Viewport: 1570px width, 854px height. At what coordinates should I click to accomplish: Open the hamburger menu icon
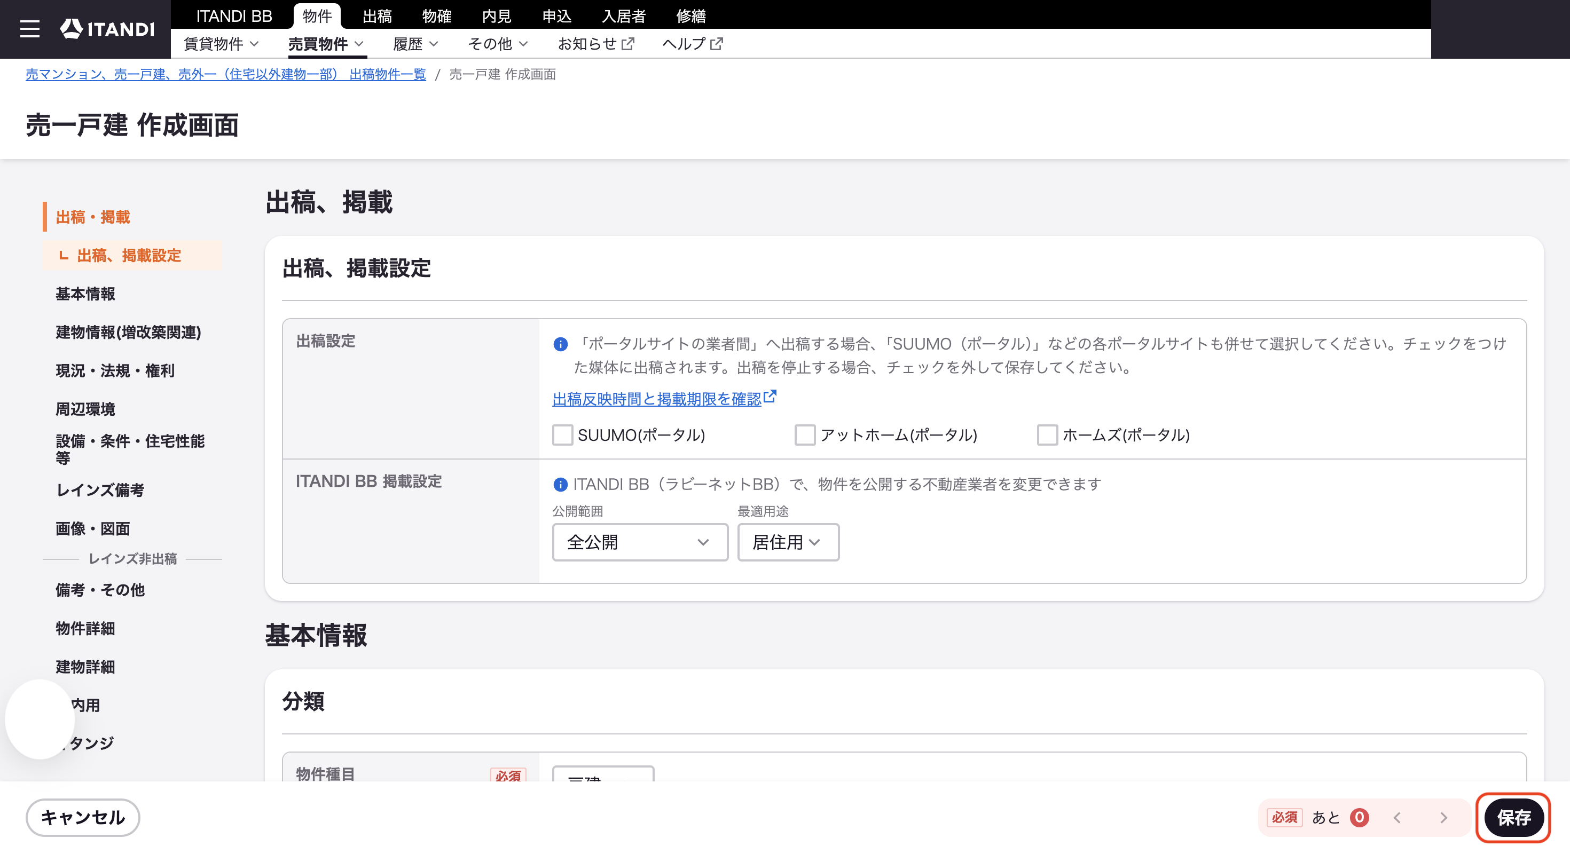[29, 29]
